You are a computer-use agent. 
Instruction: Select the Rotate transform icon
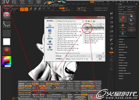pyautogui.click(x=39, y=9)
